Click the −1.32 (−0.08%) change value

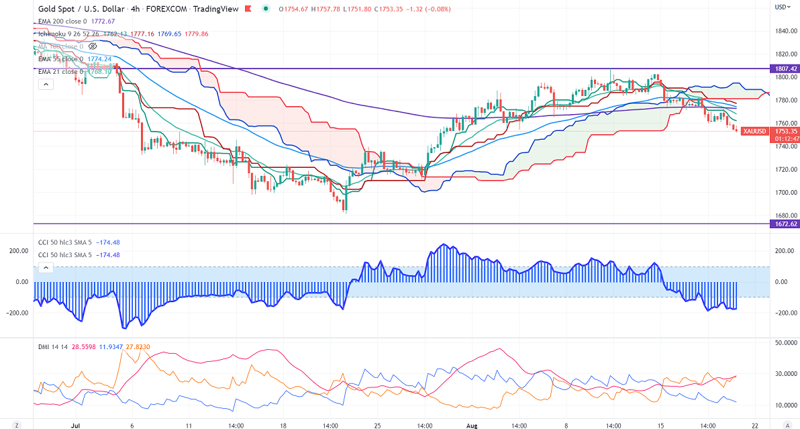(428, 9)
